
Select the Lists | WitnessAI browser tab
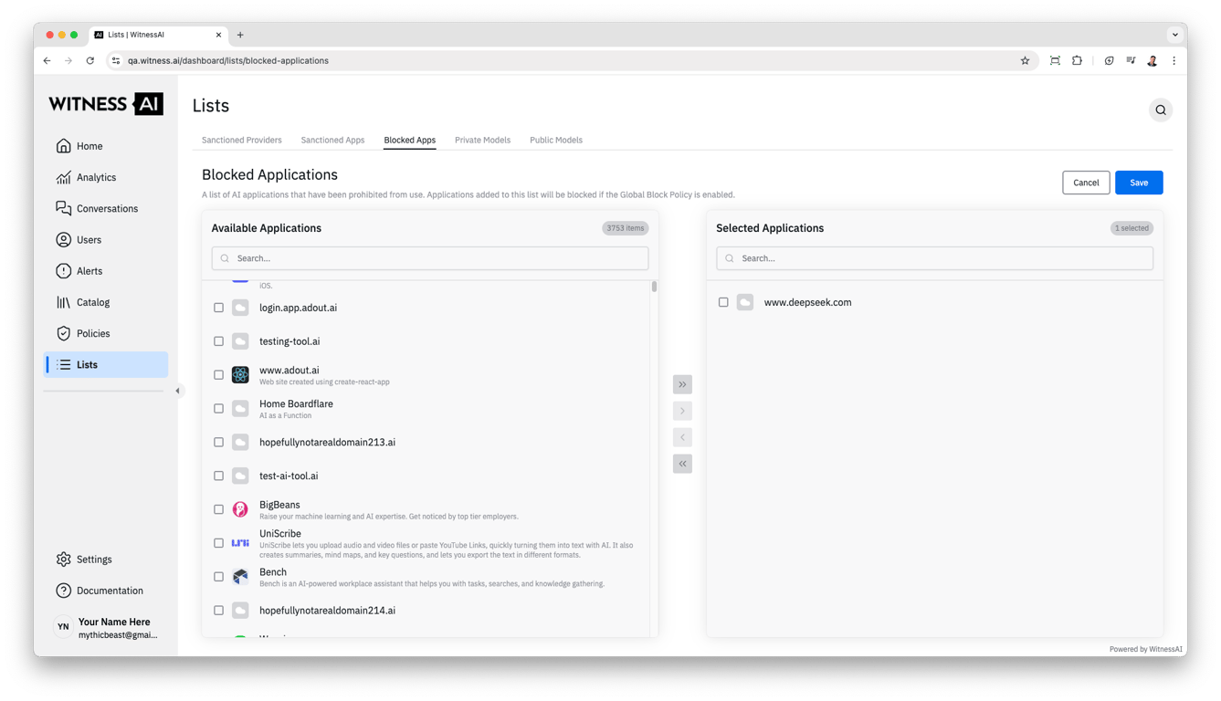click(x=158, y=35)
